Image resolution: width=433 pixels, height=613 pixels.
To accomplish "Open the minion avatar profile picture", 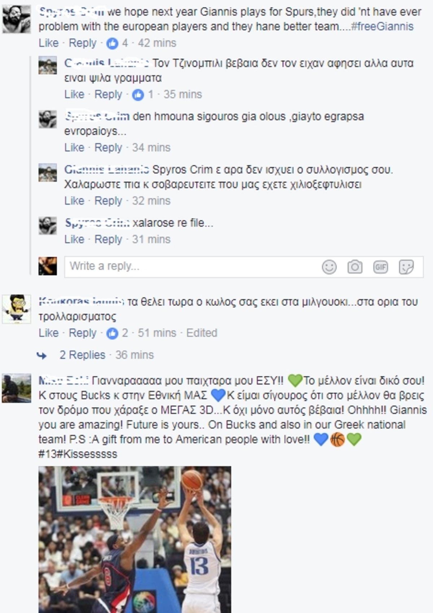I will click(x=16, y=309).
